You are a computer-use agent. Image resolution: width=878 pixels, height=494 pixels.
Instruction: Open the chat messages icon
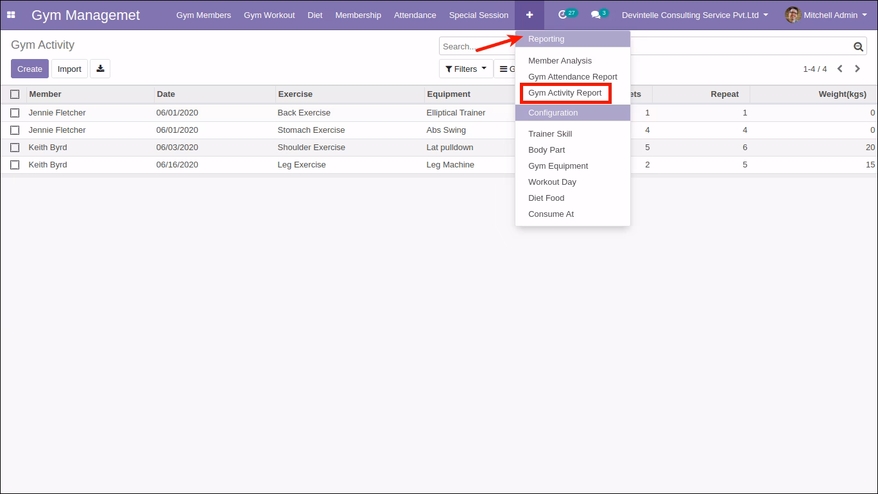tap(596, 15)
